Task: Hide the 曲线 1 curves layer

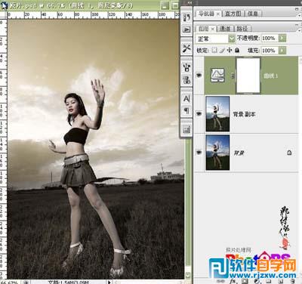Action: point(199,76)
